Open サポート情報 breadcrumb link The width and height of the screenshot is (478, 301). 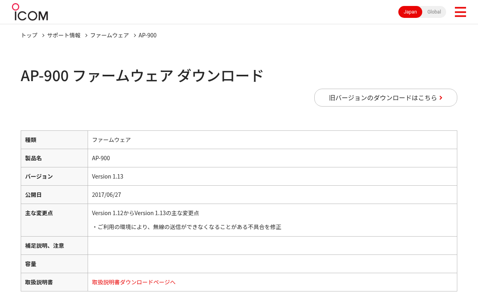tap(64, 35)
